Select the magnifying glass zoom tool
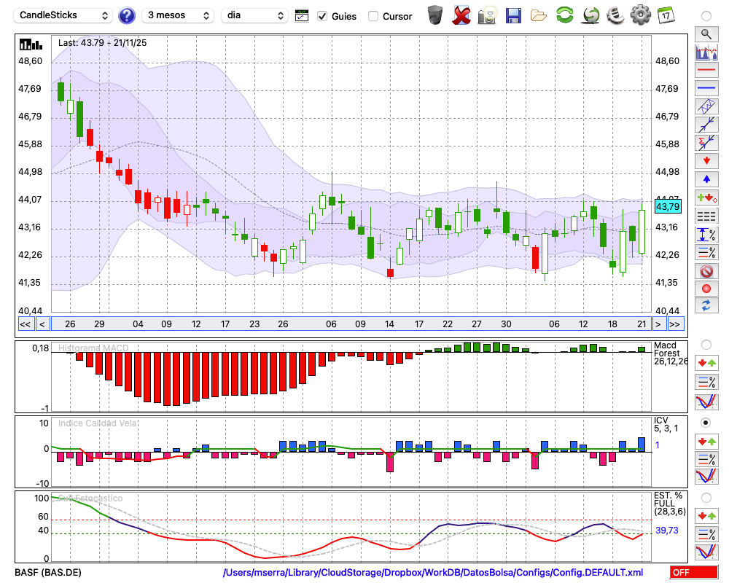This screenshot has height=583, width=729. pyautogui.click(x=706, y=34)
